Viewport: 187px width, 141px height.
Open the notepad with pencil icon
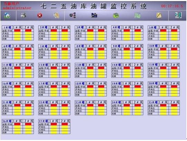(x=159, y=16)
